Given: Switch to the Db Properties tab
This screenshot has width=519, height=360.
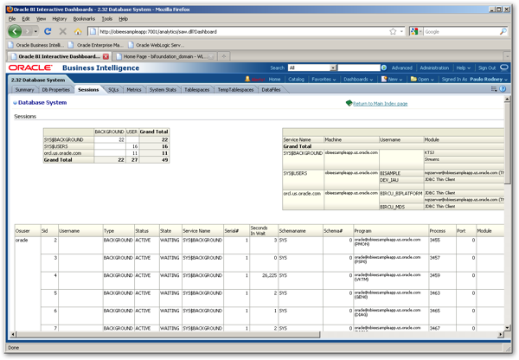Looking at the screenshot, I should (x=55, y=90).
